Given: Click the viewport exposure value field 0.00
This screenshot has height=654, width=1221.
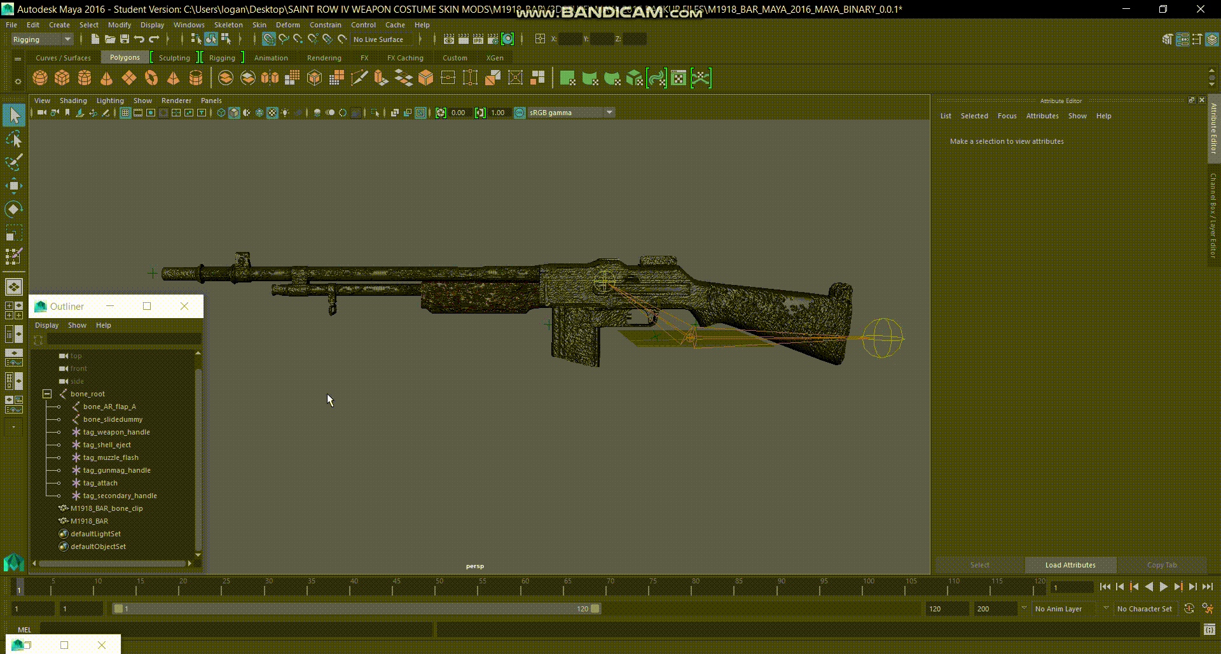Looking at the screenshot, I should coord(460,113).
